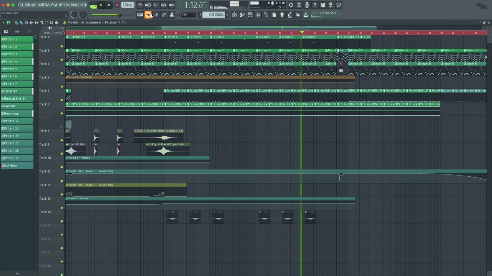492x276 pixels.
Task: Open the EDIT menu
Action: (x=28, y=5)
